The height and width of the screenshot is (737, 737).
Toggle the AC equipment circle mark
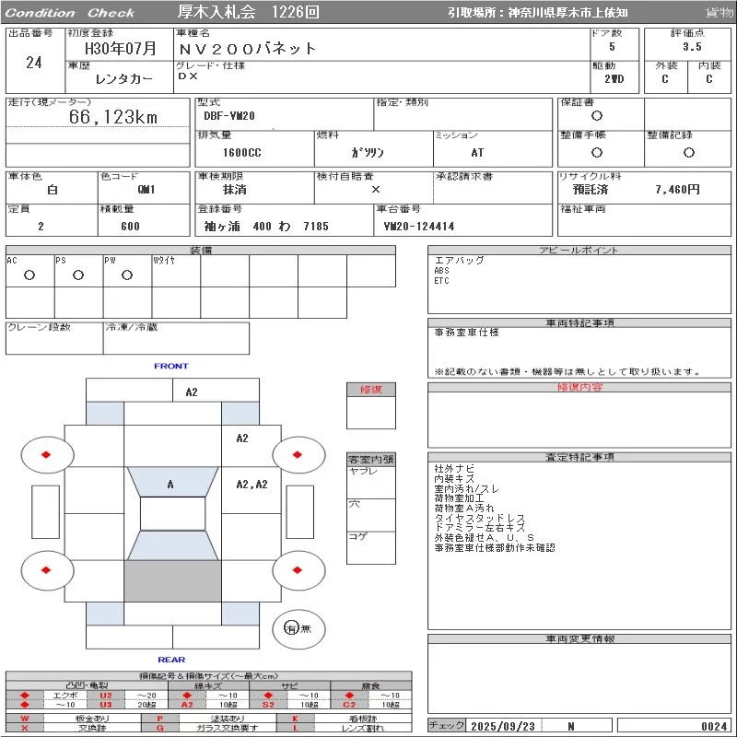[29, 275]
